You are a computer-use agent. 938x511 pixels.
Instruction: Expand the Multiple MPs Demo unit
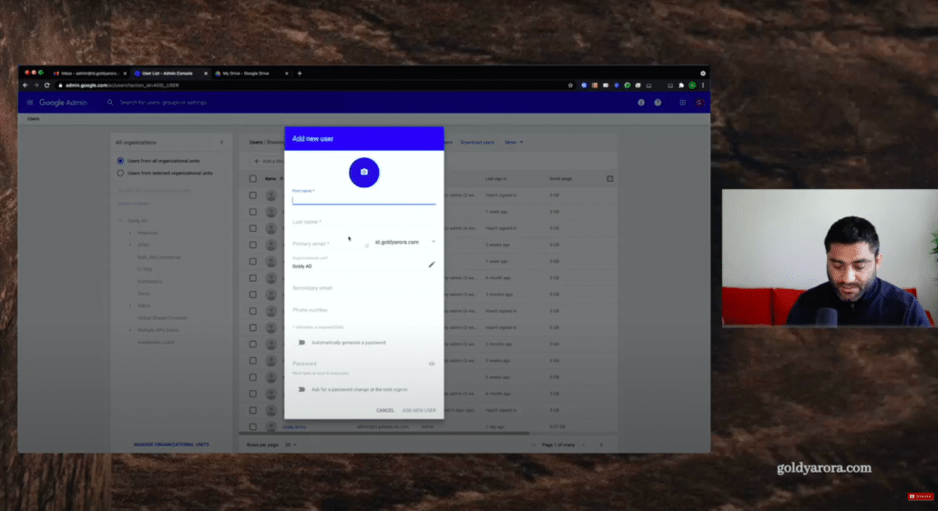click(x=130, y=330)
